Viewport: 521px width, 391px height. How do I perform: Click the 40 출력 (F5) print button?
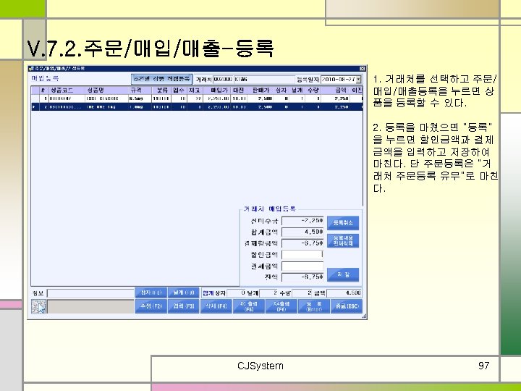click(x=248, y=306)
